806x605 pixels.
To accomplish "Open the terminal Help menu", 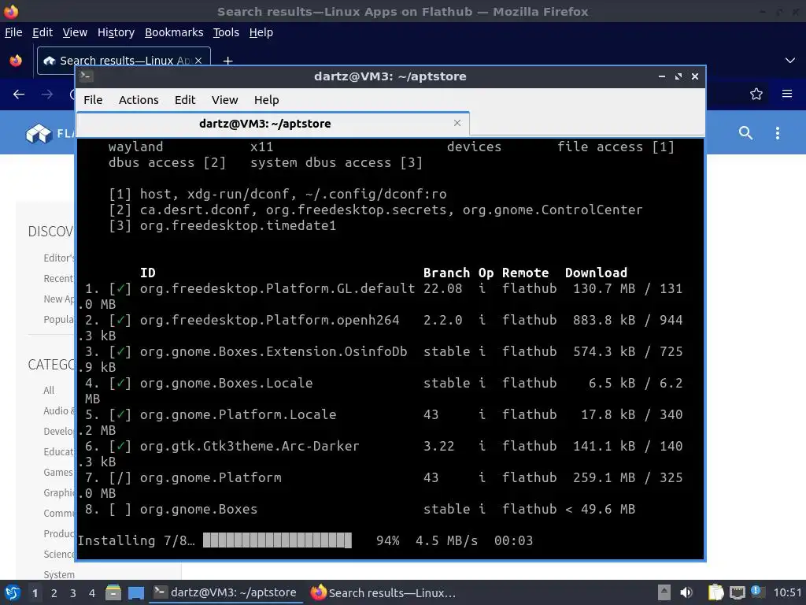I will [x=266, y=100].
